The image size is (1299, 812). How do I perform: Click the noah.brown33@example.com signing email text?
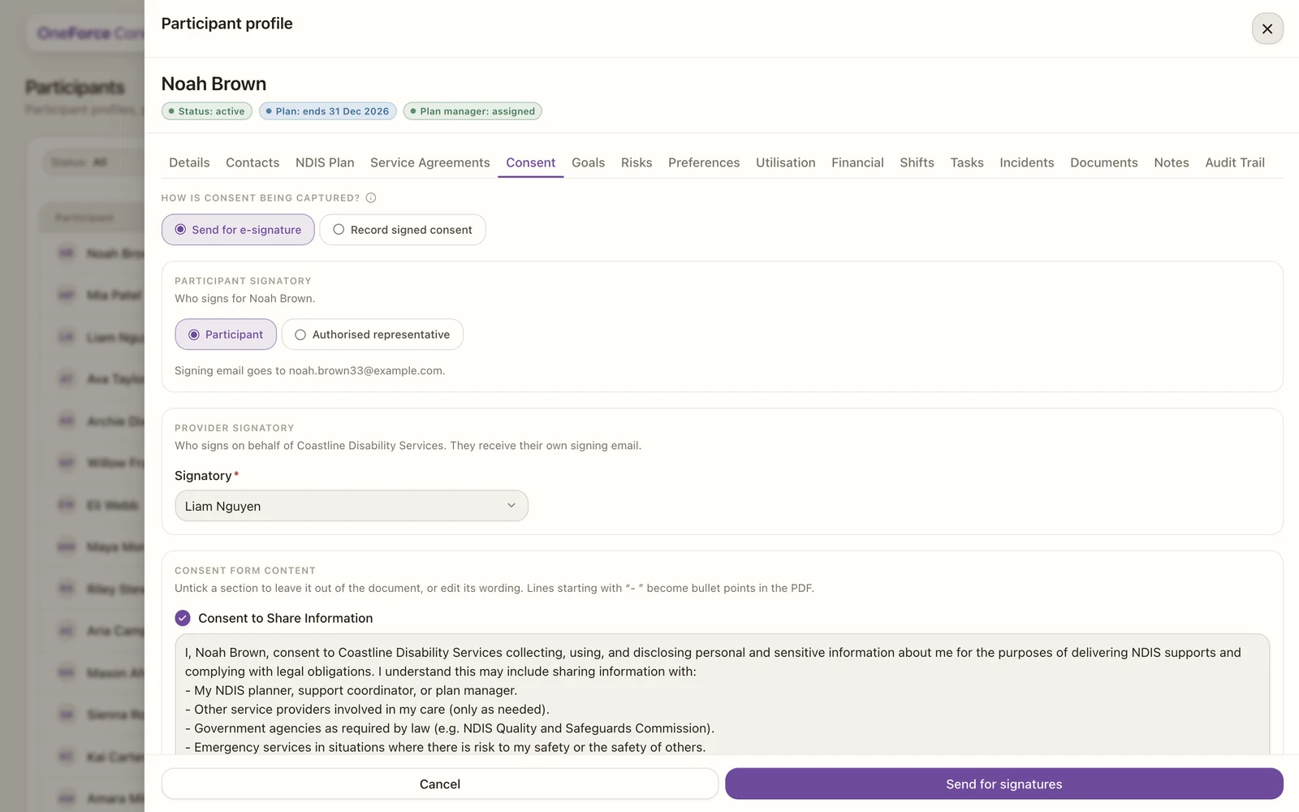click(x=365, y=371)
